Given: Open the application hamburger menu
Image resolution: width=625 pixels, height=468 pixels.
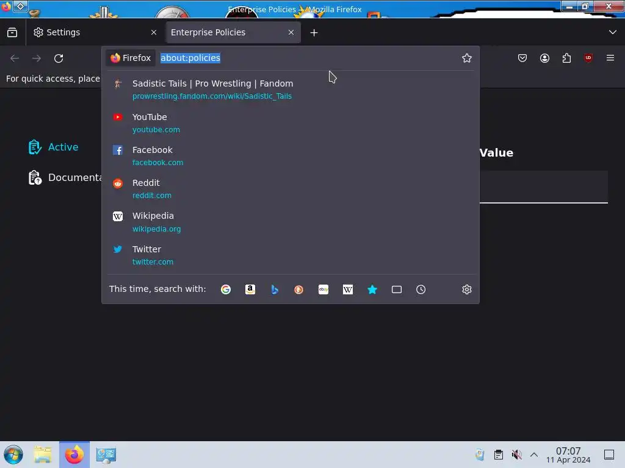Looking at the screenshot, I should click(x=610, y=58).
